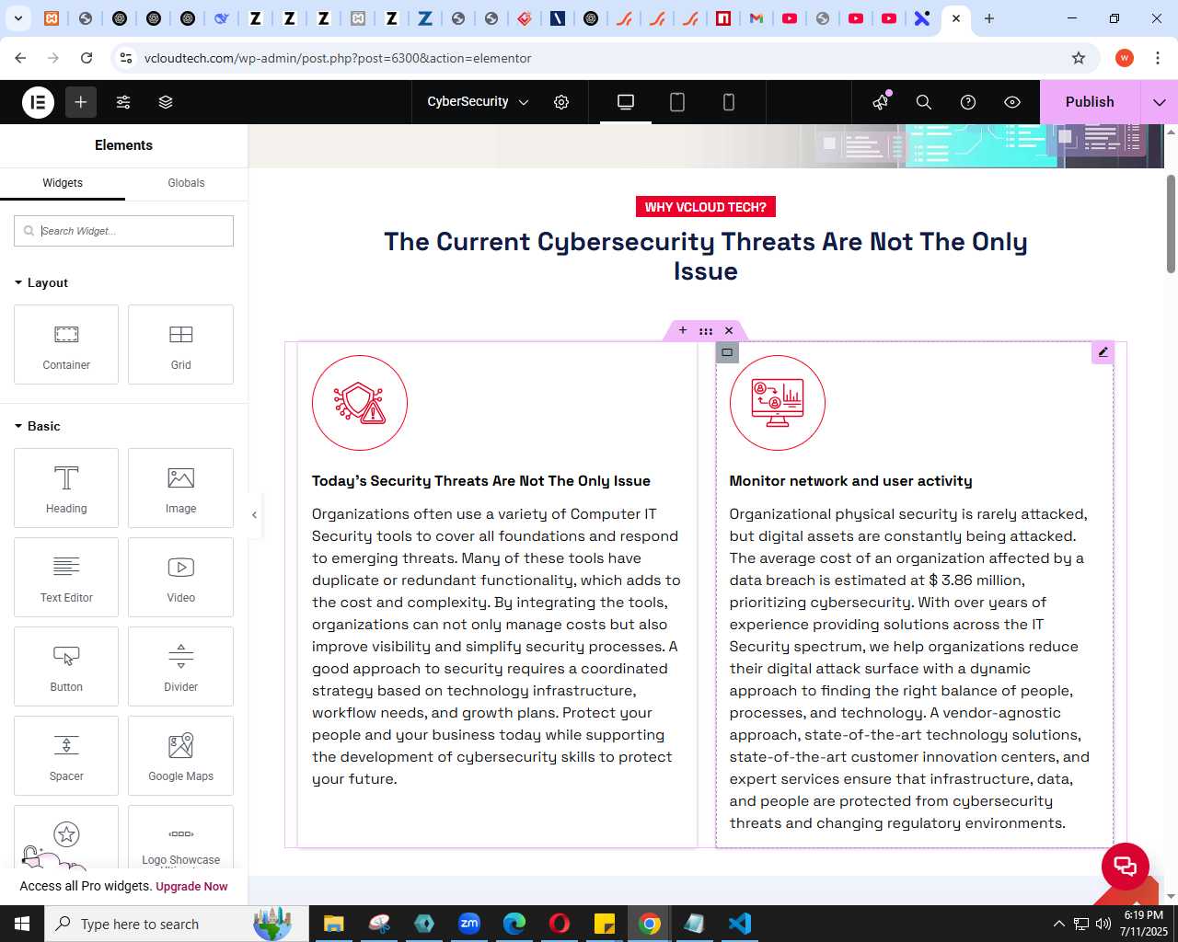Select the Divider widget
This screenshot has width=1178, height=942.
(x=180, y=666)
